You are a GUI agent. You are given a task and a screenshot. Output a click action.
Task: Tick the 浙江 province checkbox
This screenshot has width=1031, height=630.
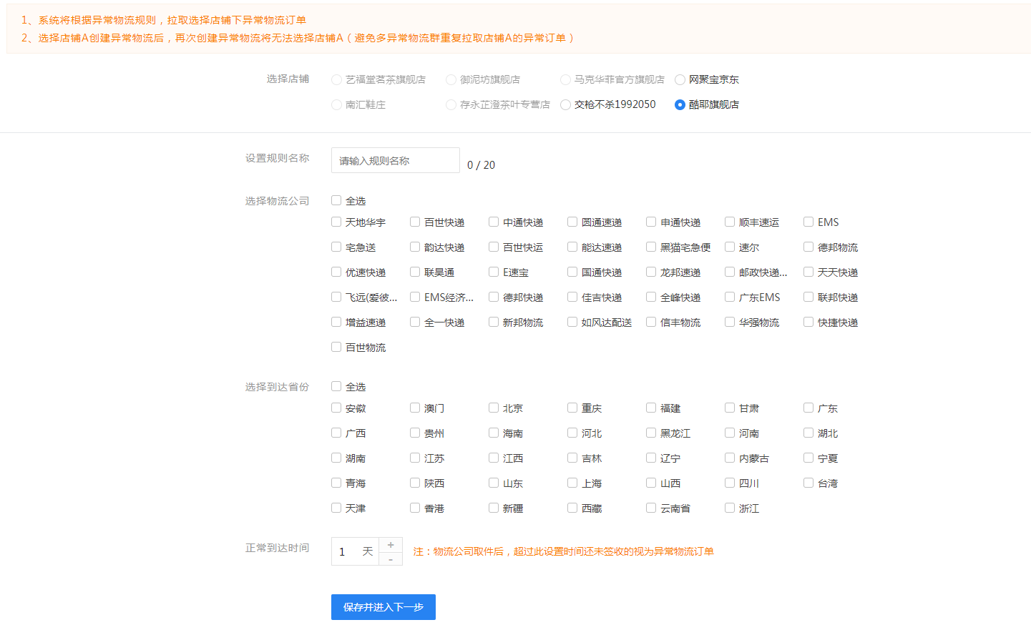tap(730, 508)
